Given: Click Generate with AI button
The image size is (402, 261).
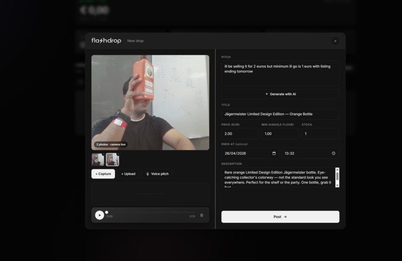Looking at the screenshot, I should pos(280,94).
